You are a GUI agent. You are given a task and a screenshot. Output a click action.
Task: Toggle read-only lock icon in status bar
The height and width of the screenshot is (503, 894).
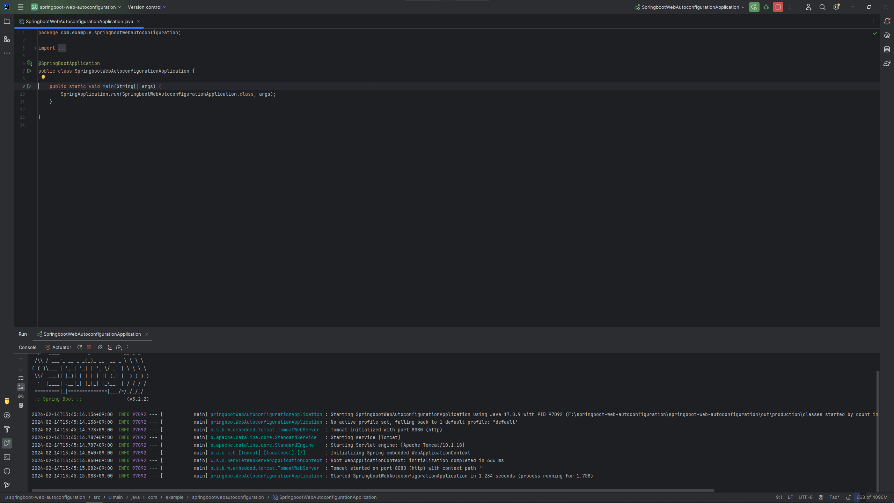click(x=849, y=497)
